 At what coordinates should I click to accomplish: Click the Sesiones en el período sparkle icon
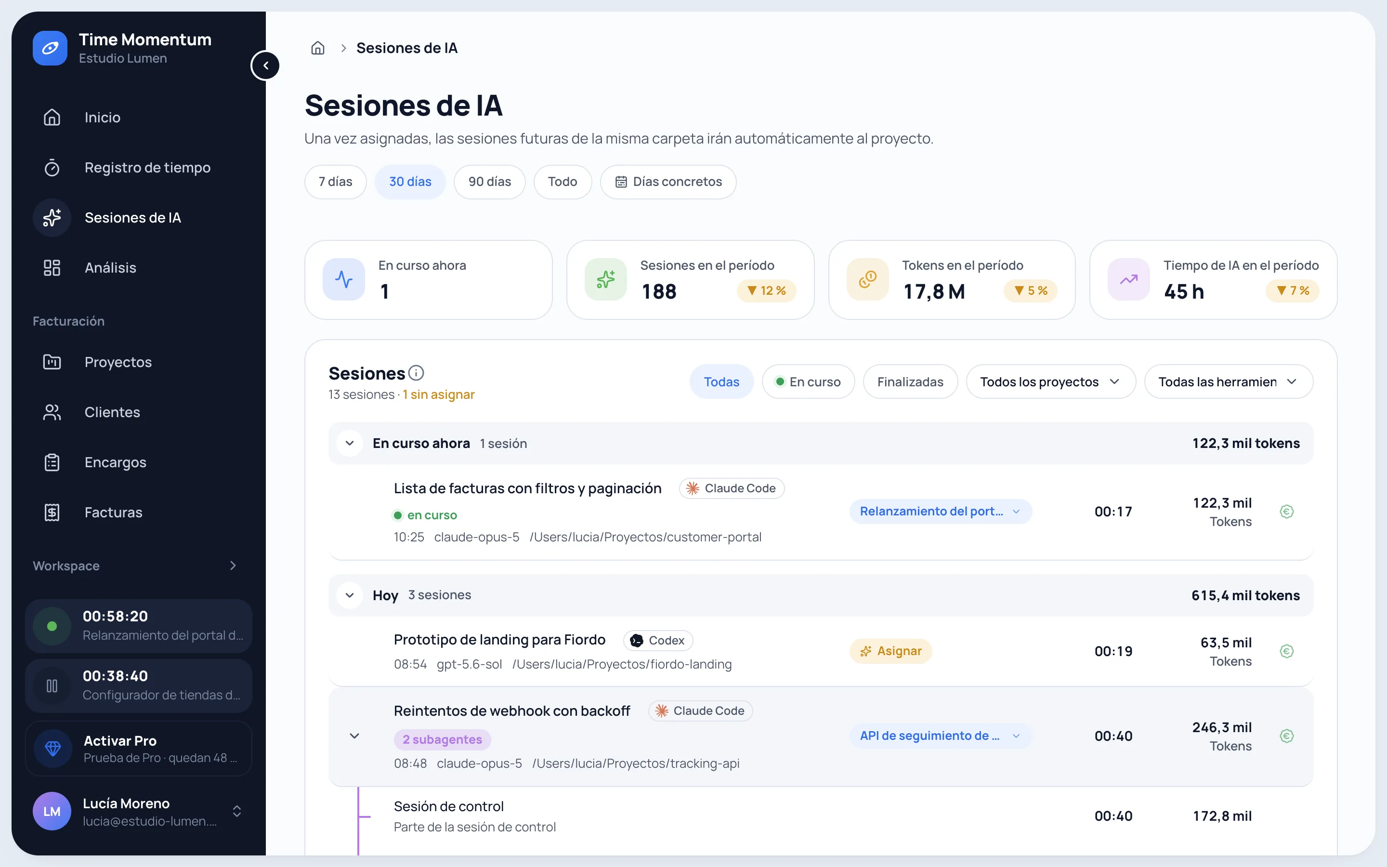click(x=606, y=280)
